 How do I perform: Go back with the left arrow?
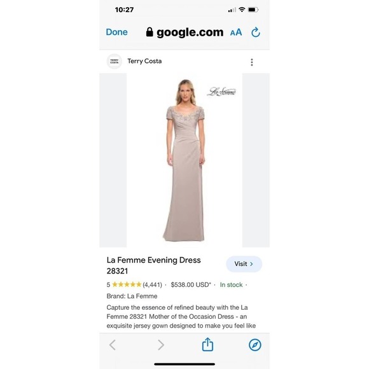click(x=113, y=345)
